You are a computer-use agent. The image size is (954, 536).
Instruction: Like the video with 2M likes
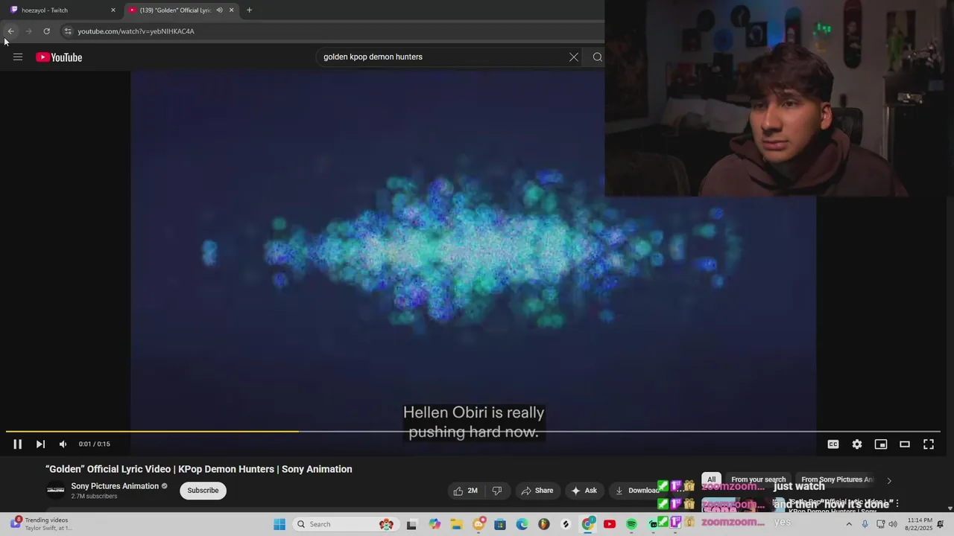coord(466,491)
